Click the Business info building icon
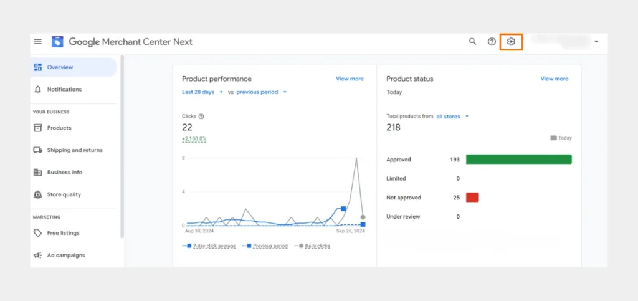Image resolution: width=638 pixels, height=301 pixels. [38, 173]
